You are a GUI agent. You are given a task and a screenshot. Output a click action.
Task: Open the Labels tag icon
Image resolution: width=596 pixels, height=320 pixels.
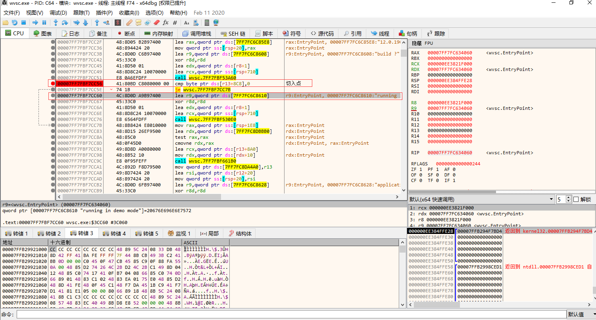148,23
